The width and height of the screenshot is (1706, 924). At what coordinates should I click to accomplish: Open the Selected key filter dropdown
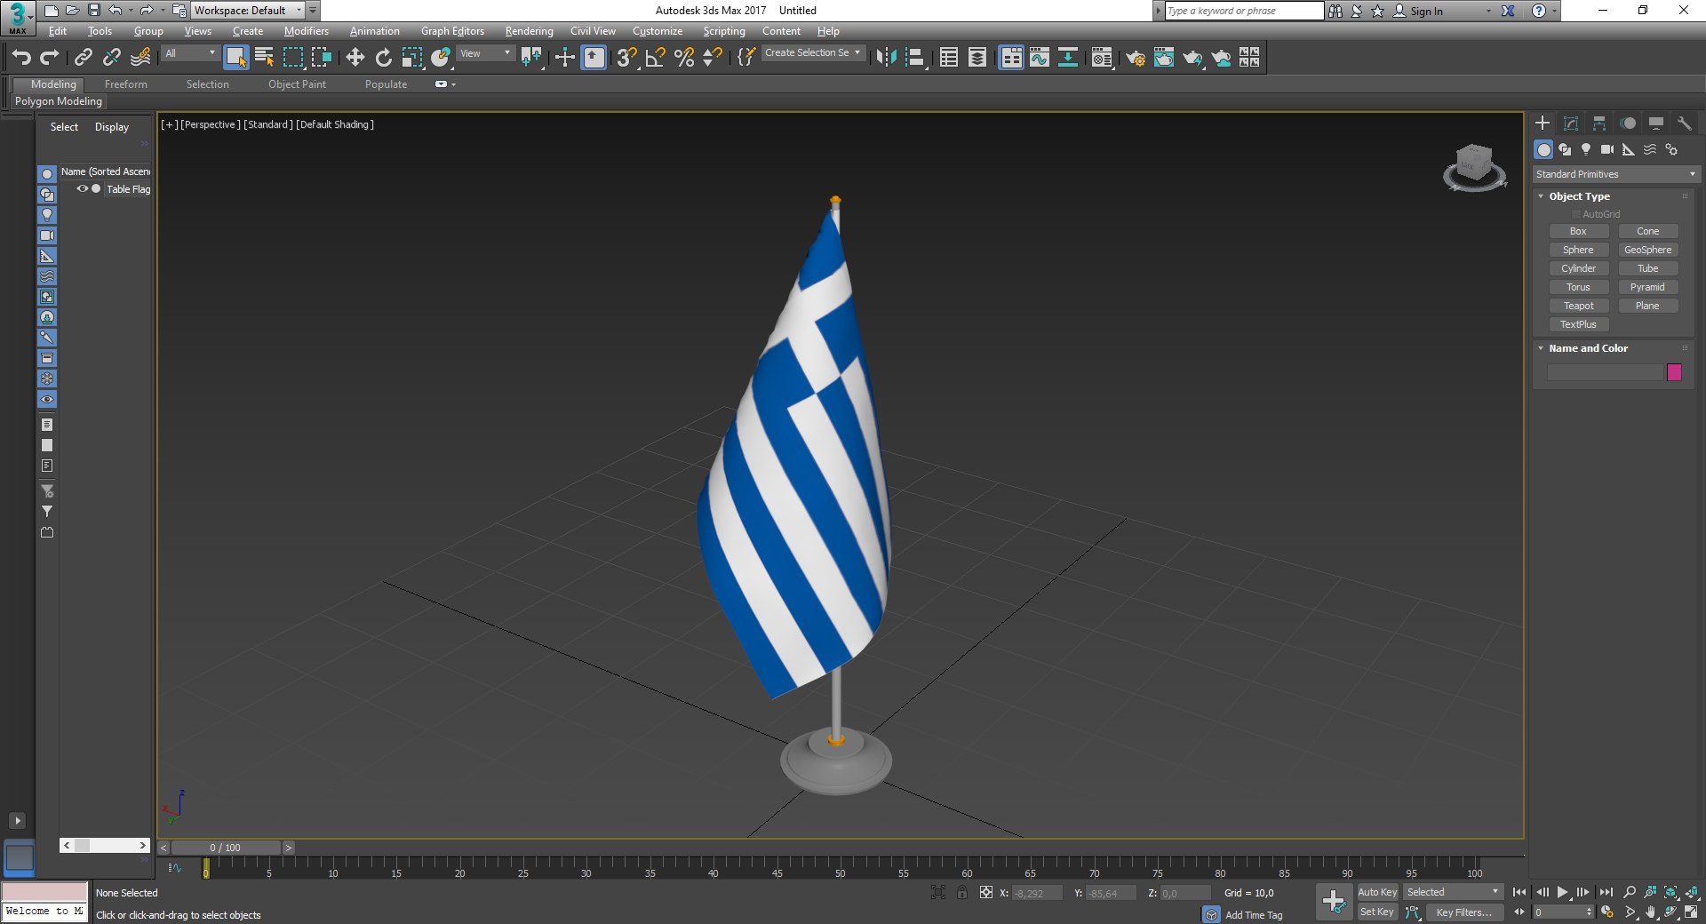[1452, 892]
